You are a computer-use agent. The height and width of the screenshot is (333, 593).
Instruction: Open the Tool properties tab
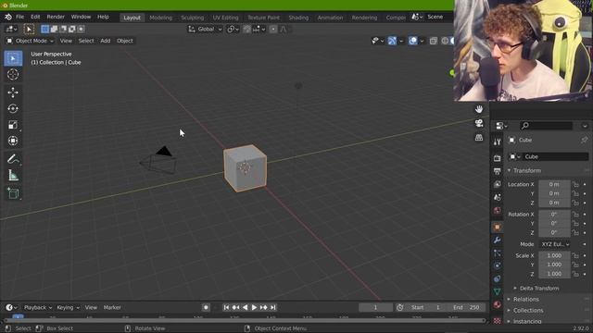point(497,142)
